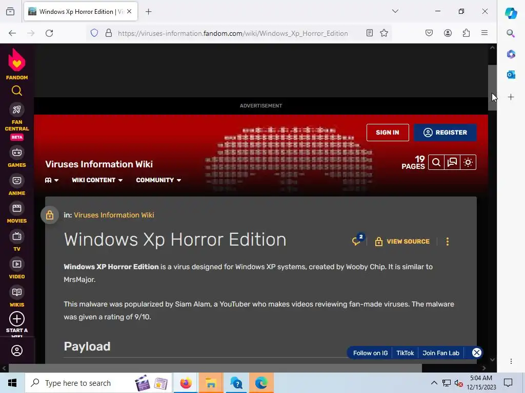Save page to Pocket
Screen dimensions: 525x393
tap(429, 33)
